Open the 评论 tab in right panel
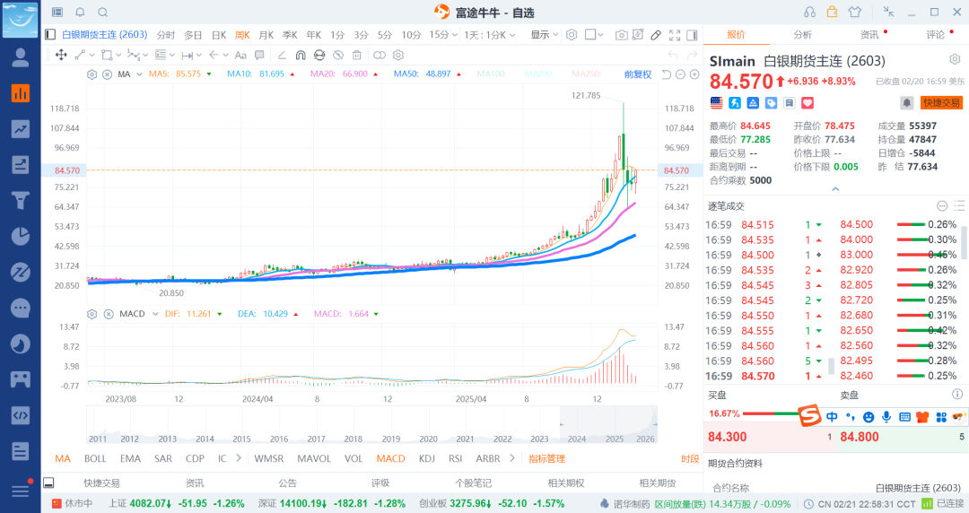Image resolution: width=969 pixels, height=513 pixels. pyautogui.click(x=936, y=35)
